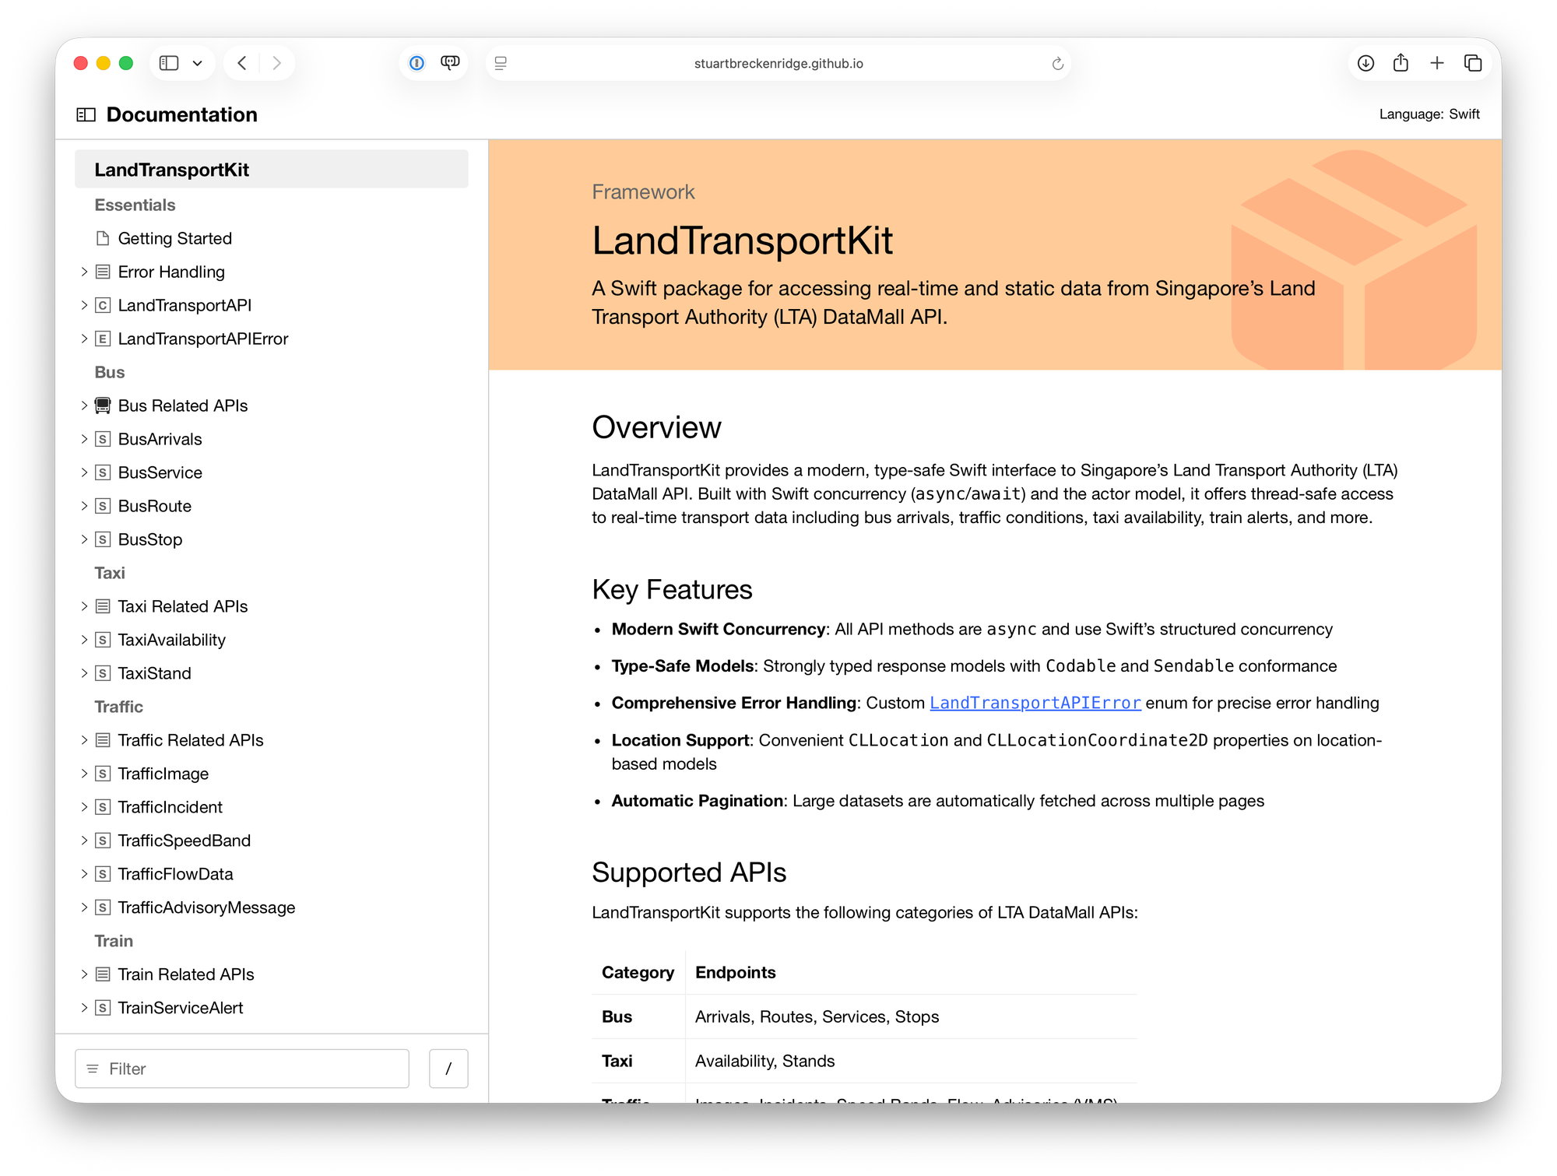Click the browser back arrow
This screenshot has width=1557, height=1176.
coord(242,63)
